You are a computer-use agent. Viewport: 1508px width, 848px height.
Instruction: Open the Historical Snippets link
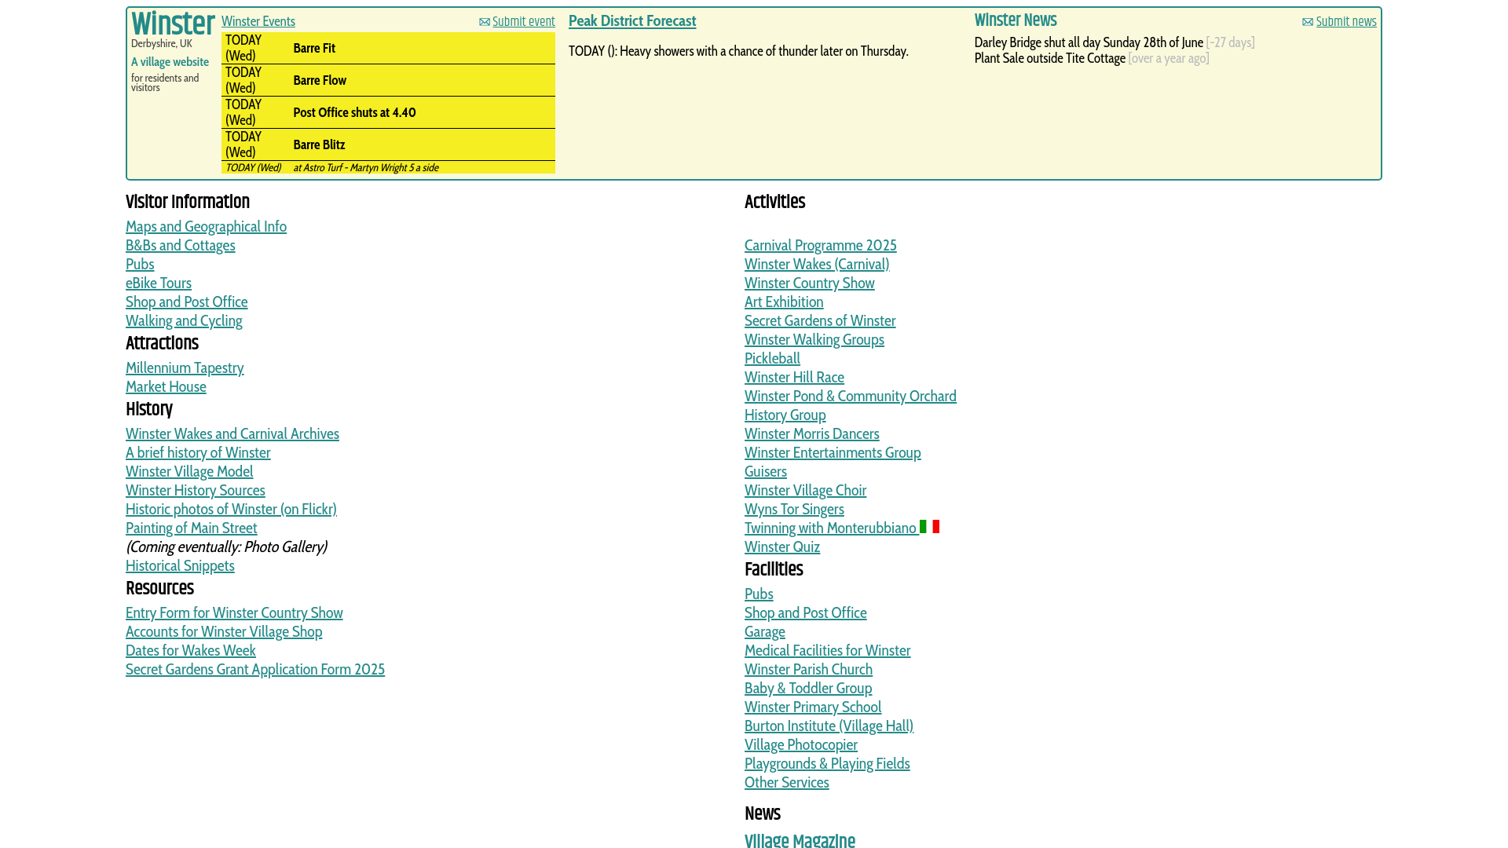pos(180,565)
